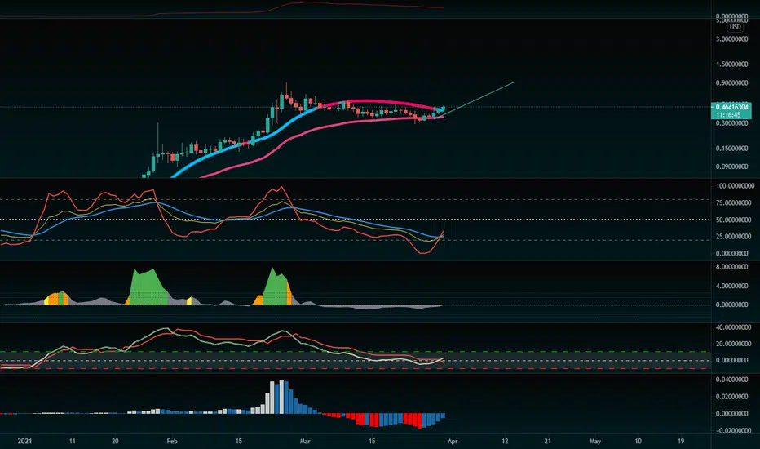Click the Feb label on time axis
Screen dimensions: 760x449
pyautogui.click(x=172, y=441)
